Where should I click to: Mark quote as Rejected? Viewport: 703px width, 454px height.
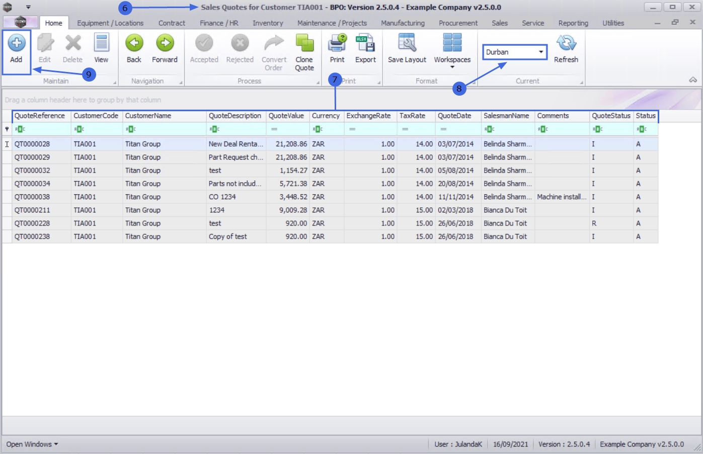tap(240, 43)
